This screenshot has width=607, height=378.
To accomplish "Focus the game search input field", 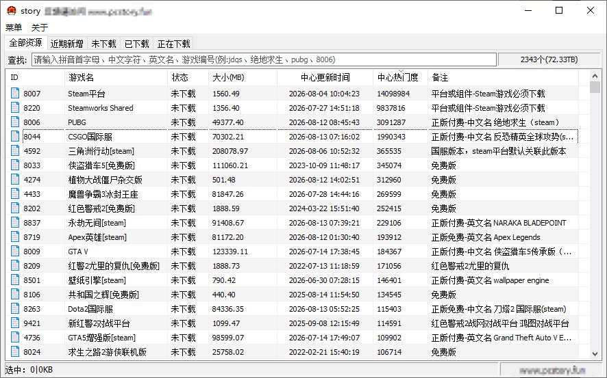I will coord(264,59).
